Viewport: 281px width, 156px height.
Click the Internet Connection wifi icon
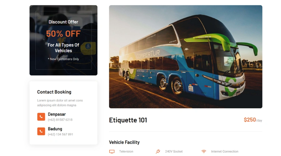tap(204, 151)
